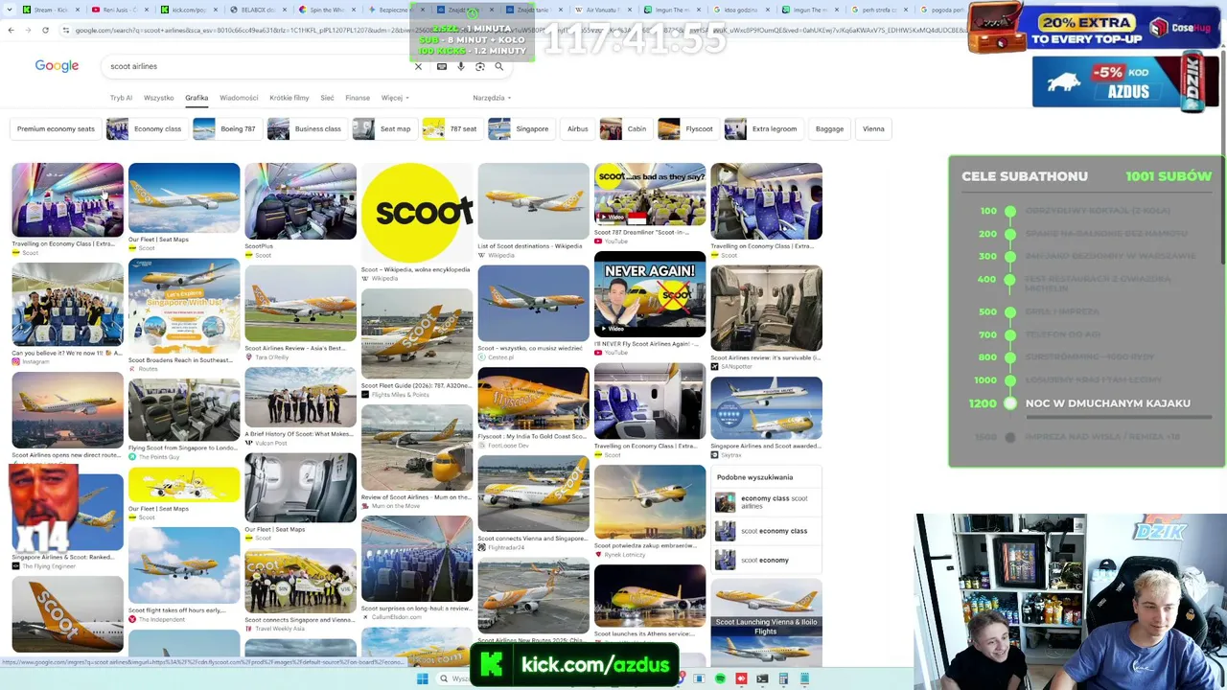The image size is (1227, 690).
Task: Start voice search with the microphone icon
Action: 461,66
